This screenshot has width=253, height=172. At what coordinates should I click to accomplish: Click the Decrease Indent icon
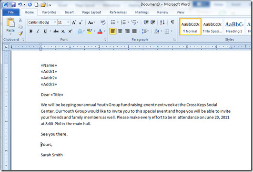pos(146,22)
